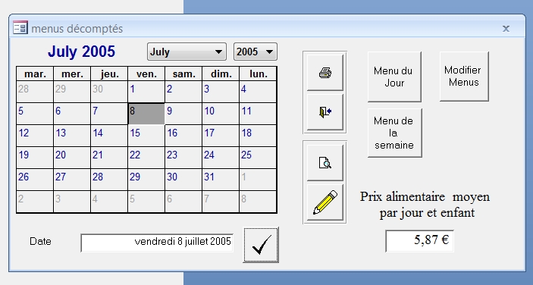Screen dimensions: 533x285
Task: Select July 23 in the calendar
Action: pos(183,158)
